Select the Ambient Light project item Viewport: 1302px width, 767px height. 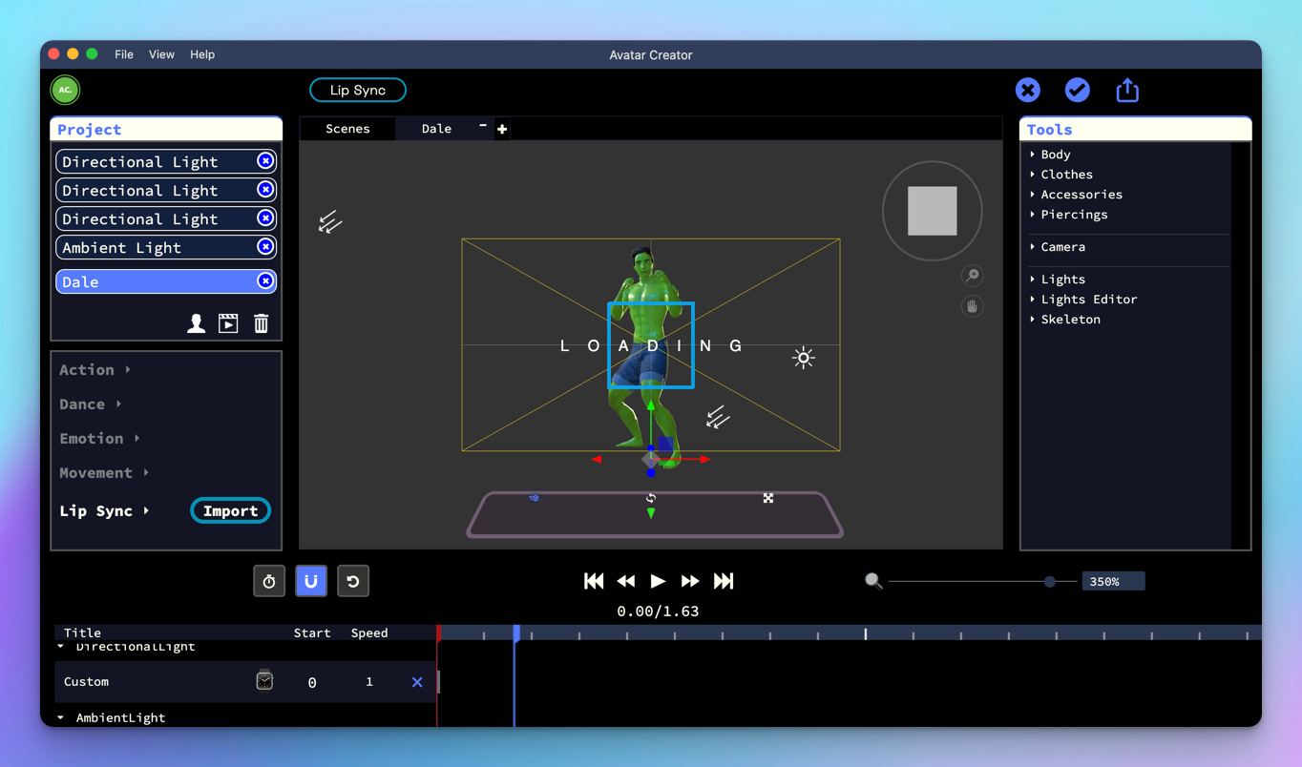[x=166, y=247]
